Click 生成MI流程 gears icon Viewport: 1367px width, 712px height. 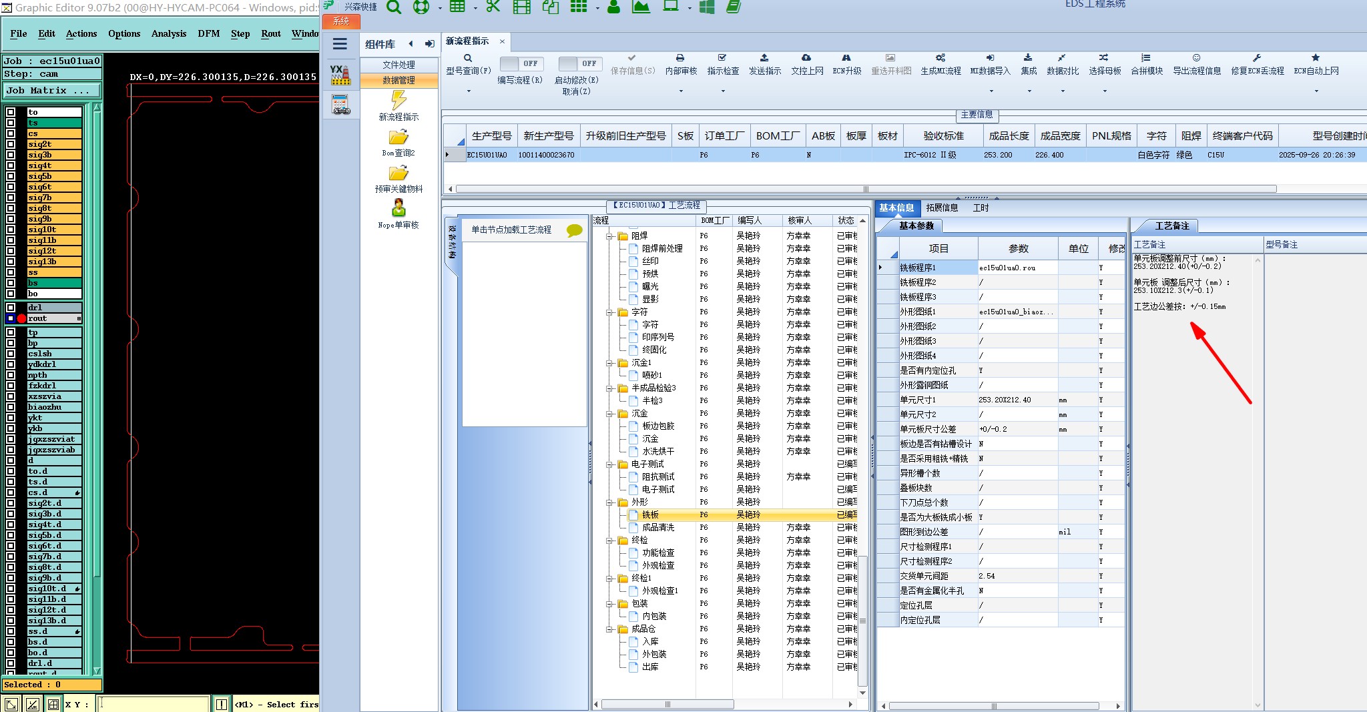(x=940, y=58)
